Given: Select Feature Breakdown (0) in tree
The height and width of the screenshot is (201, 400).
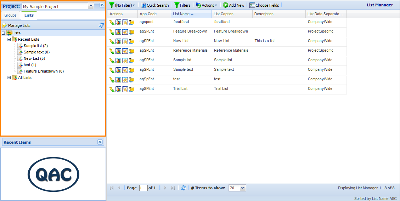Looking at the screenshot, I should coord(44,71).
